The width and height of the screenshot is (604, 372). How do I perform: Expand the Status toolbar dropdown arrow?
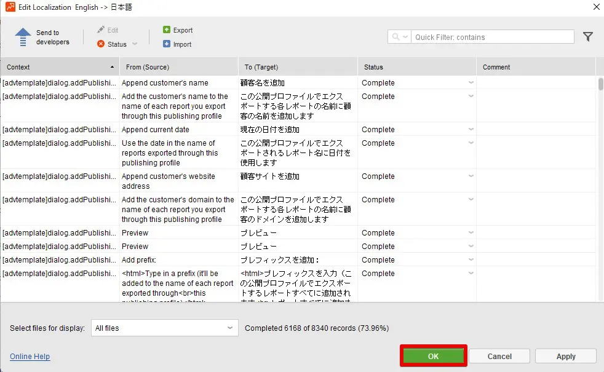[135, 44]
